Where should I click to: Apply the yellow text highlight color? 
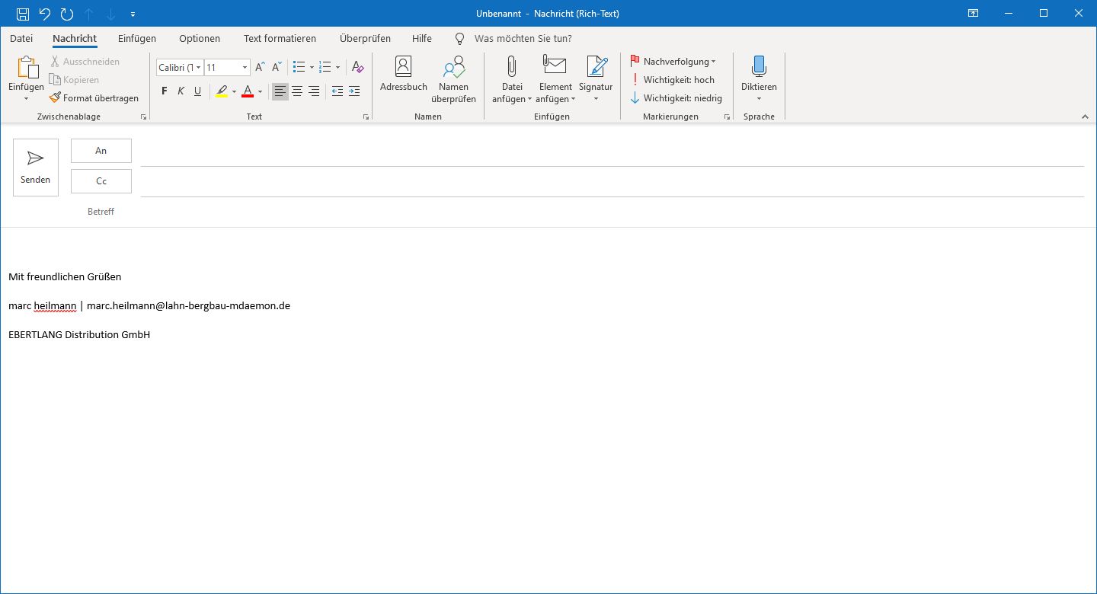(222, 91)
